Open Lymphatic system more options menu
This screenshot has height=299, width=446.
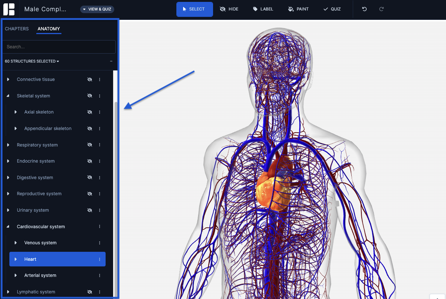(x=100, y=292)
